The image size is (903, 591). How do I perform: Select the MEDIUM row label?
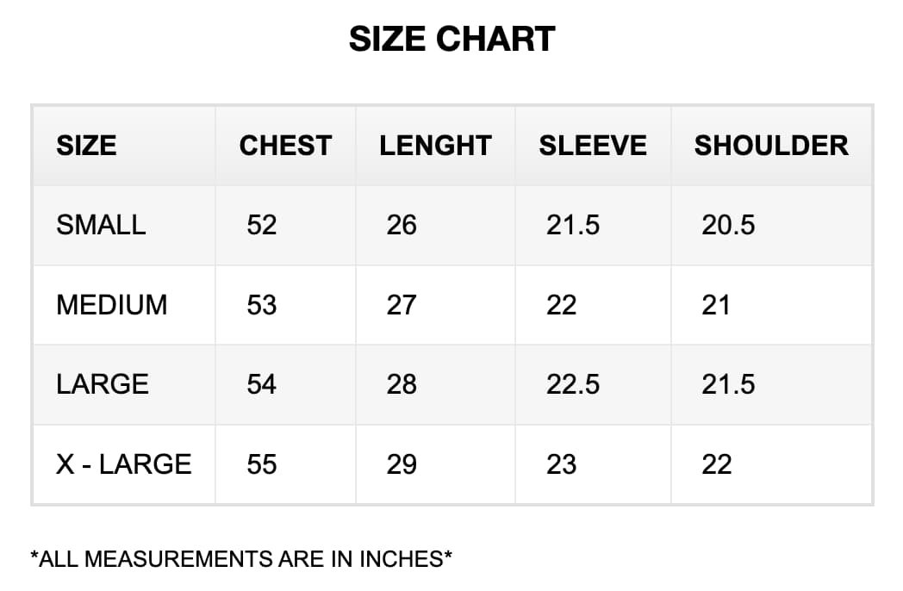(112, 305)
